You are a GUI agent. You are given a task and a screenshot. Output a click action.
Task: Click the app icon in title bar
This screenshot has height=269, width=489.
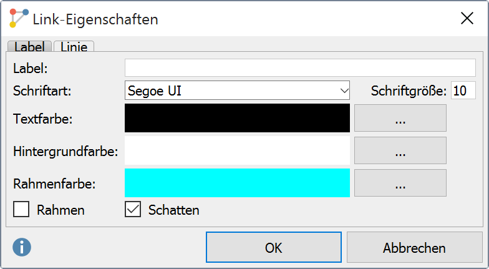pos(19,18)
